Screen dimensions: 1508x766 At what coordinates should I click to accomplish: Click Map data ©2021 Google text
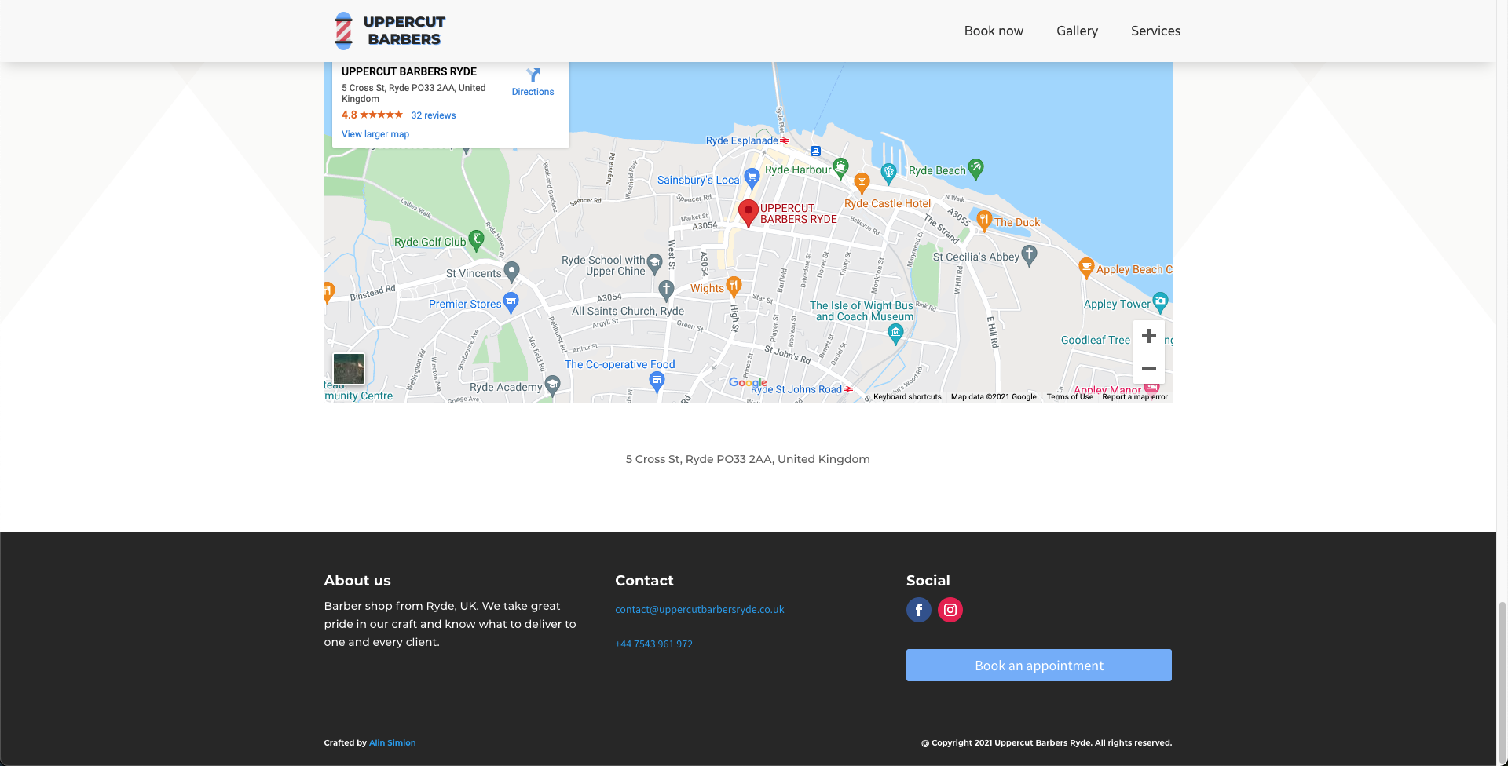click(994, 397)
